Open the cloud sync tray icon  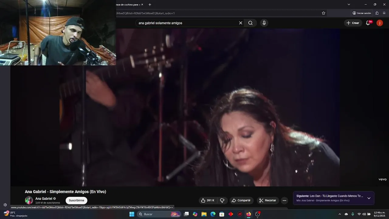point(346,214)
